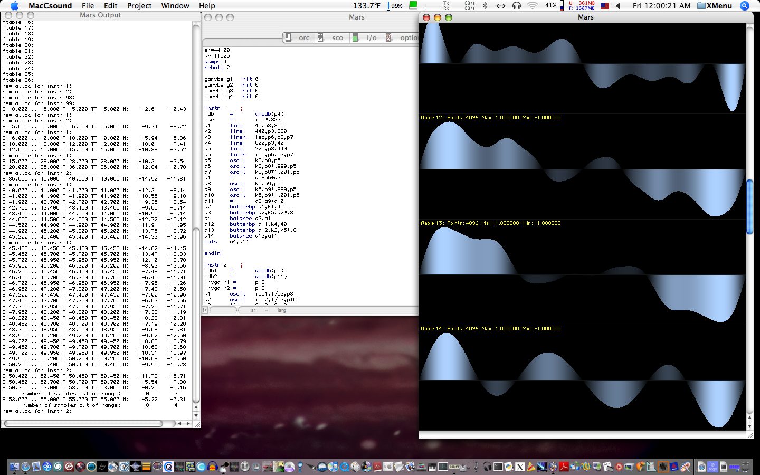
Task: Open the Window menu
Action: click(x=175, y=5)
